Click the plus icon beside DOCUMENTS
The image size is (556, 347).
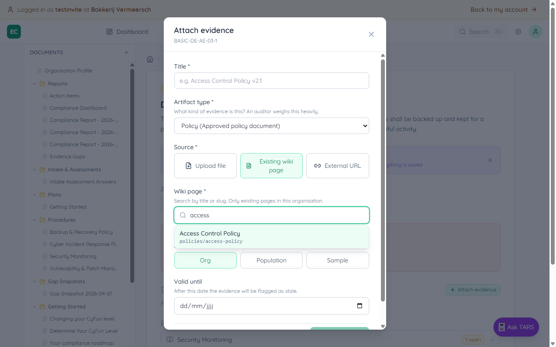tap(126, 52)
